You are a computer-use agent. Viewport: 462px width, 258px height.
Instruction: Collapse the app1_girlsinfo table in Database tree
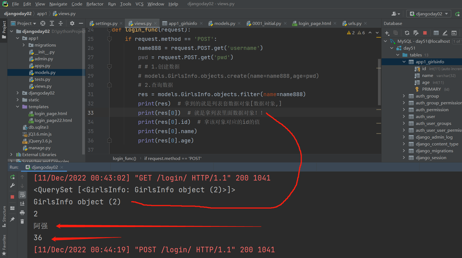(x=404, y=62)
